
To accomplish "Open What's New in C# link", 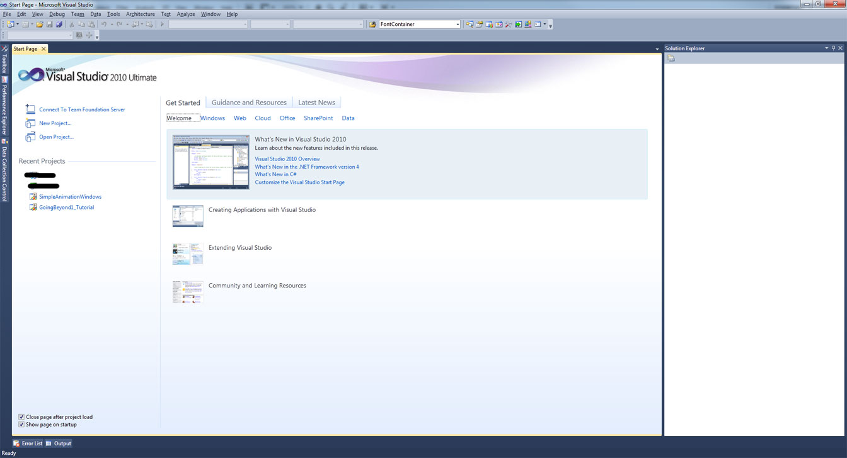I will pyautogui.click(x=275, y=174).
